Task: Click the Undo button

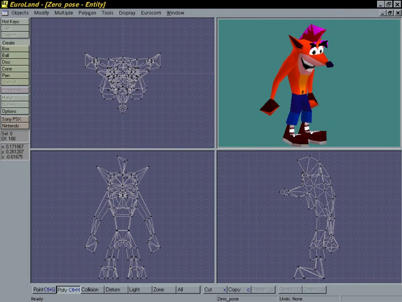Action: [x=314, y=290]
